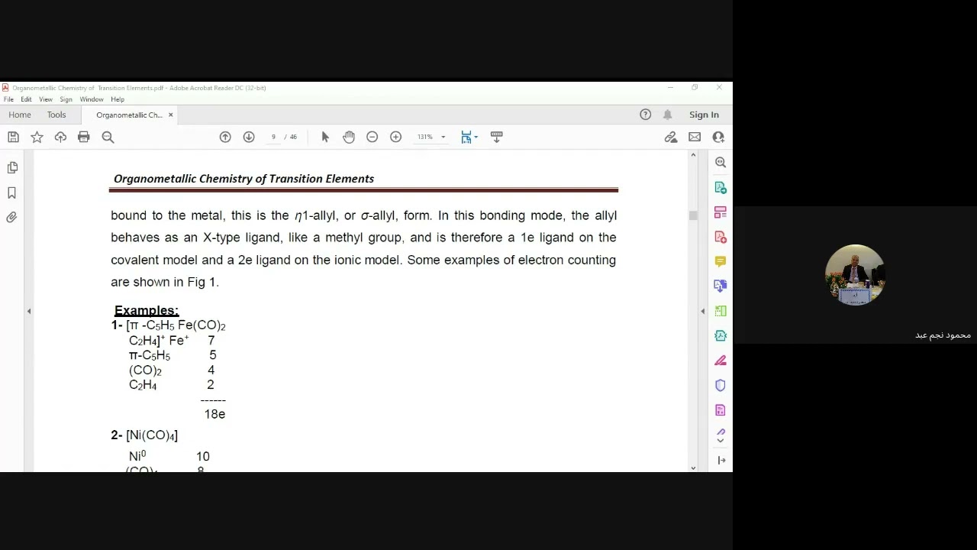Viewport: 977px width, 550px height.
Task: Zoom out with the minus icon
Action: [x=372, y=137]
